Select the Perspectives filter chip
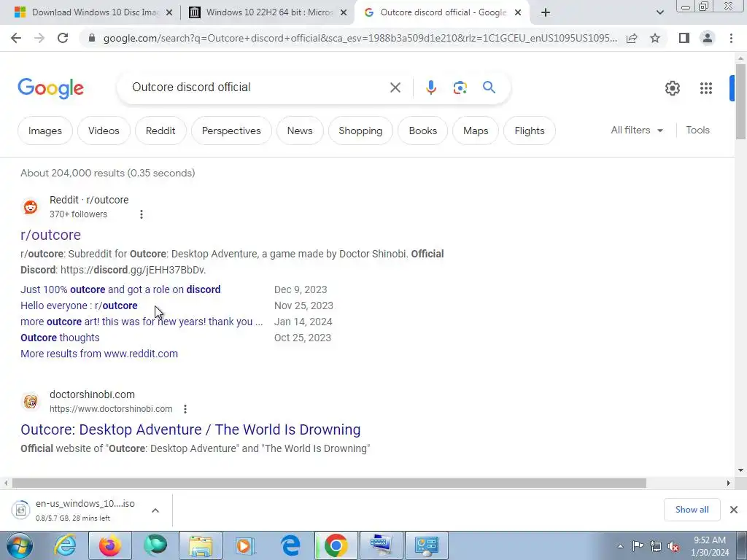The width and height of the screenshot is (747, 560). (x=231, y=131)
